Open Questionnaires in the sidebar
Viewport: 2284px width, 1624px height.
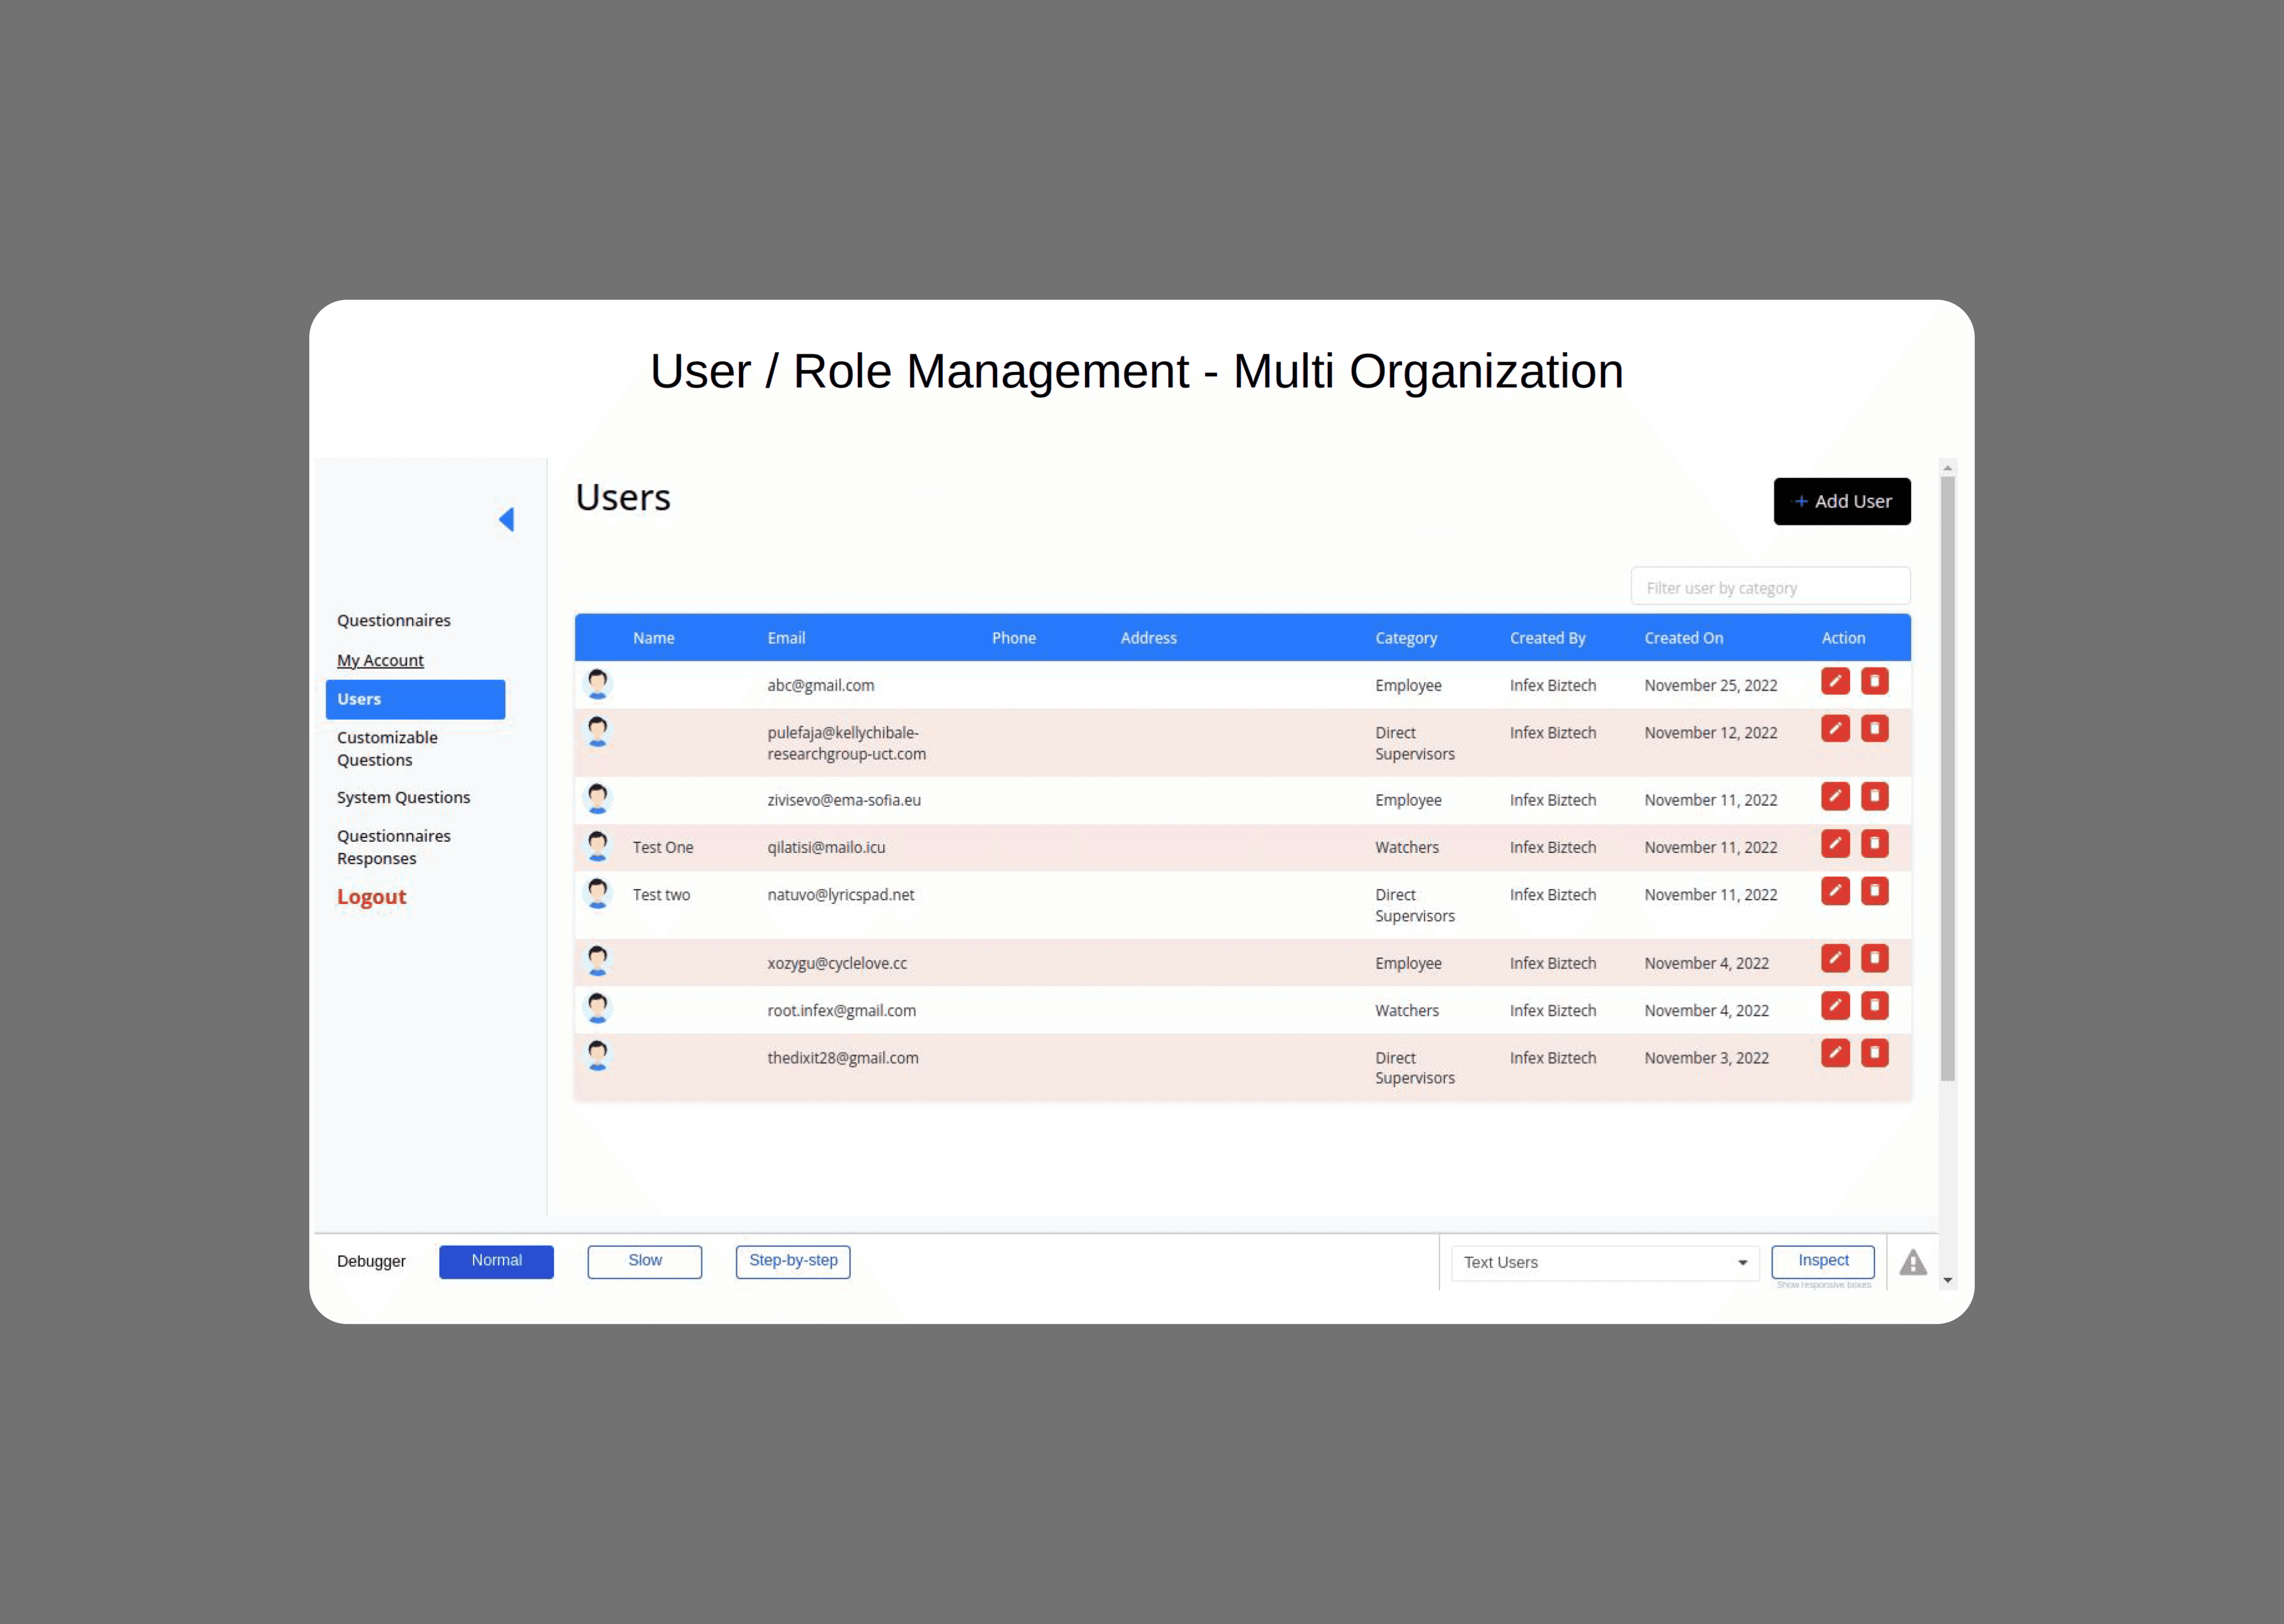[394, 620]
